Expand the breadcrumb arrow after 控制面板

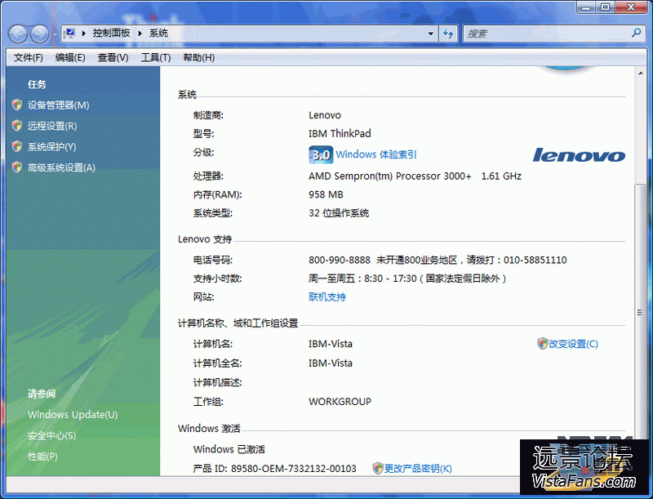140,33
